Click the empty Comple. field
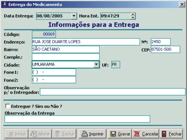The image size is (187, 140). 65,57
